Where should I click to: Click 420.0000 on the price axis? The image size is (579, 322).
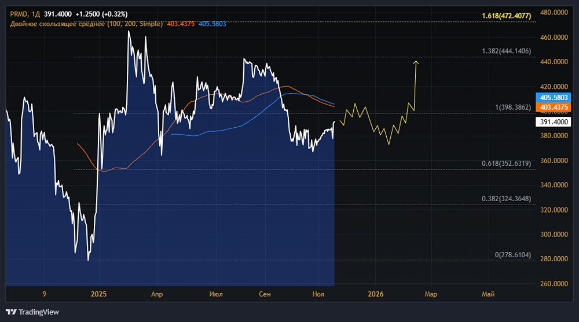pyautogui.click(x=554, y=87)
